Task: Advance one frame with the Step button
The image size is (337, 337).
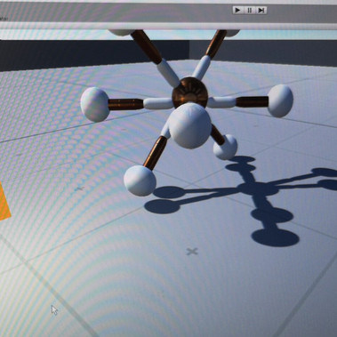Action: 261,11
